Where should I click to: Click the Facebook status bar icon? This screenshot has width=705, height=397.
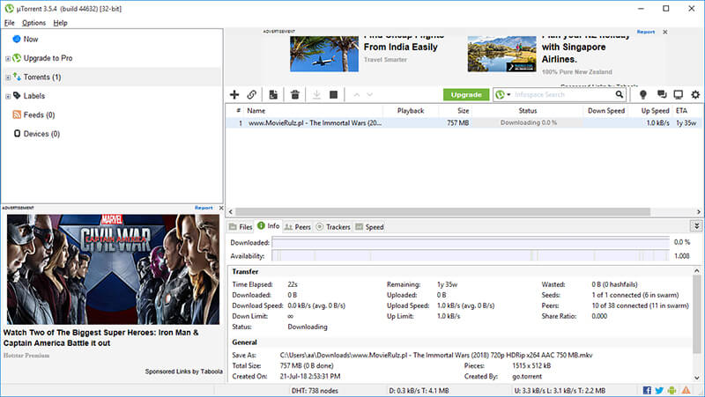click(647, 390)
